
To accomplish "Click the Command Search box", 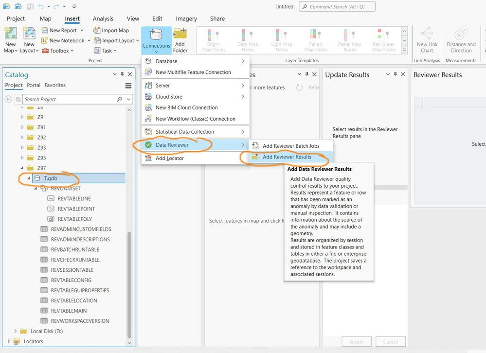I will coord(337,6).
